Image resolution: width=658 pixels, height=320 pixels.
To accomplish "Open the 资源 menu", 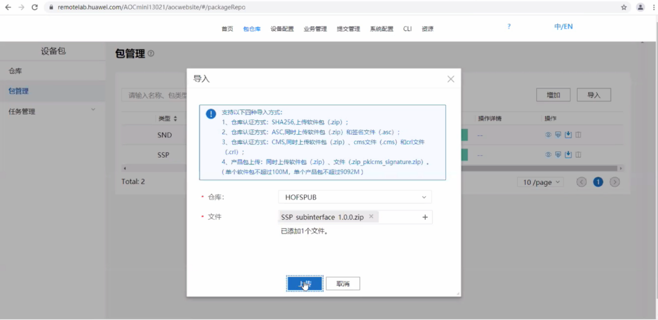I will (427, 29).
